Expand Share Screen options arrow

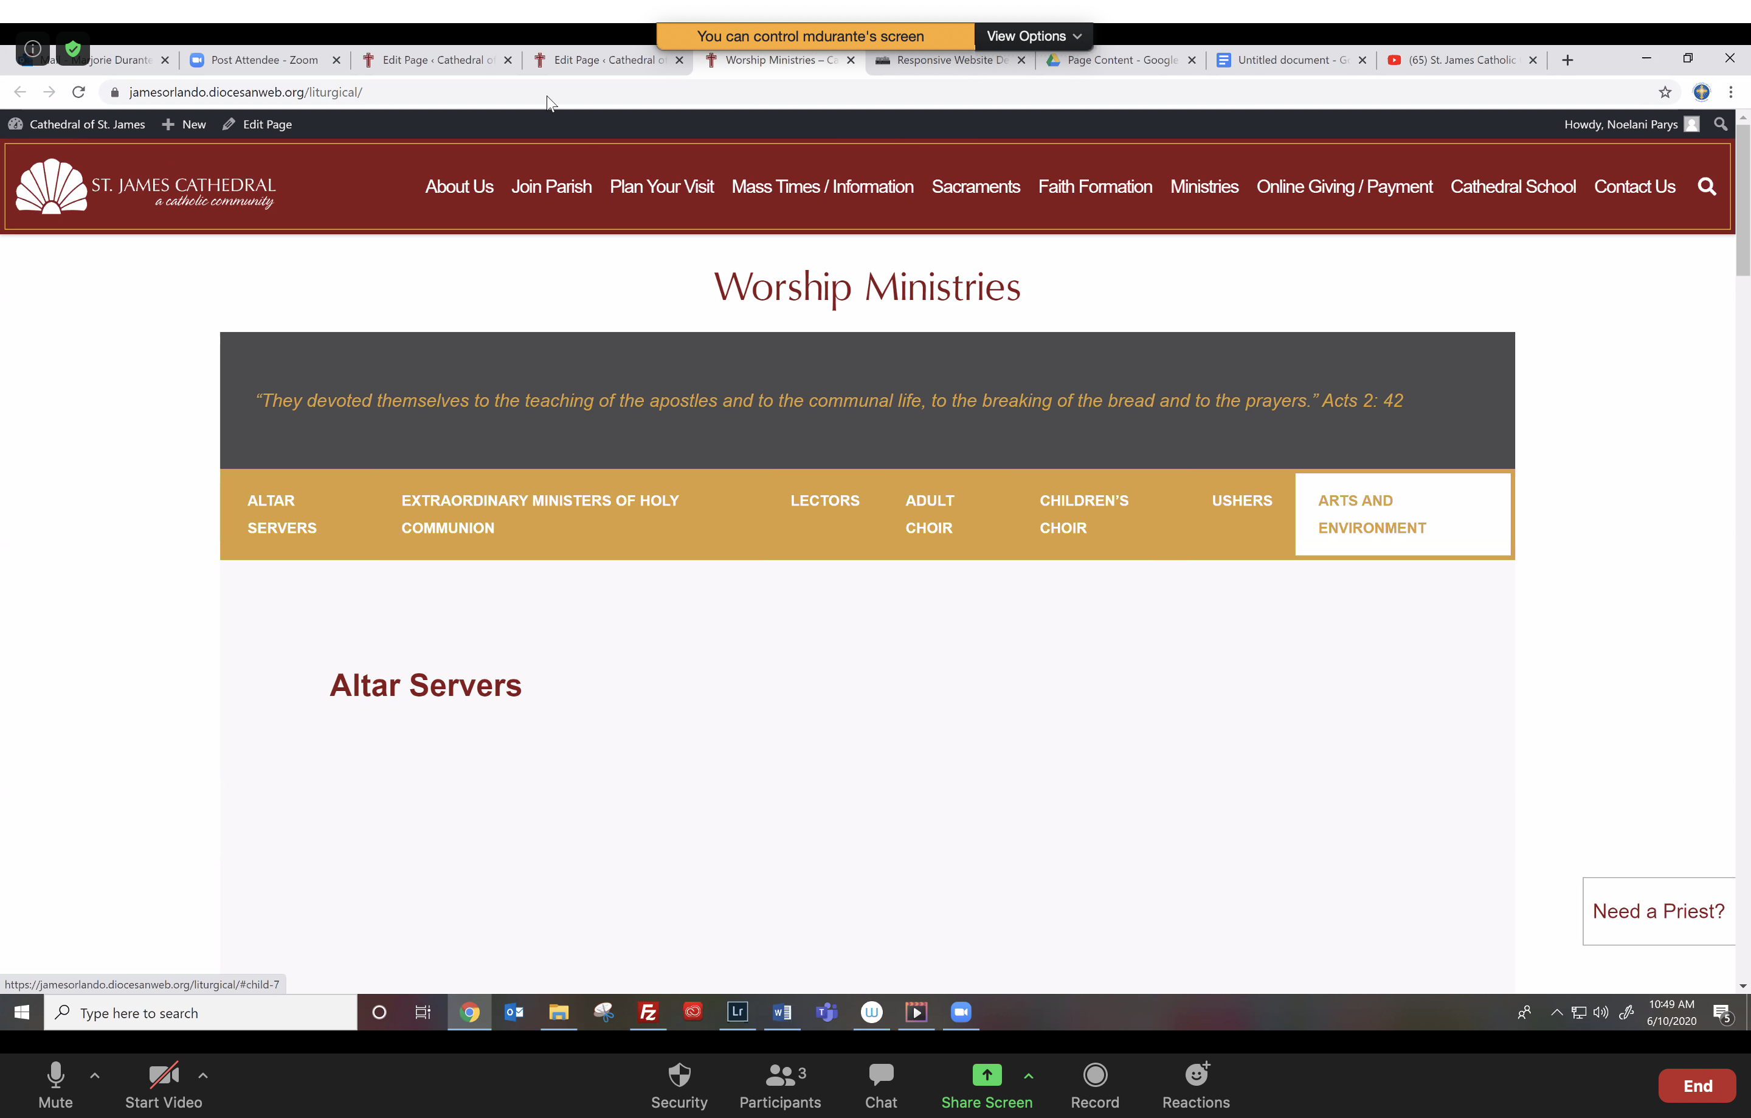[1028, 1074]
